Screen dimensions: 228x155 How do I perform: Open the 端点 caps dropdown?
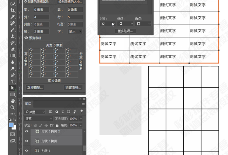125,24
